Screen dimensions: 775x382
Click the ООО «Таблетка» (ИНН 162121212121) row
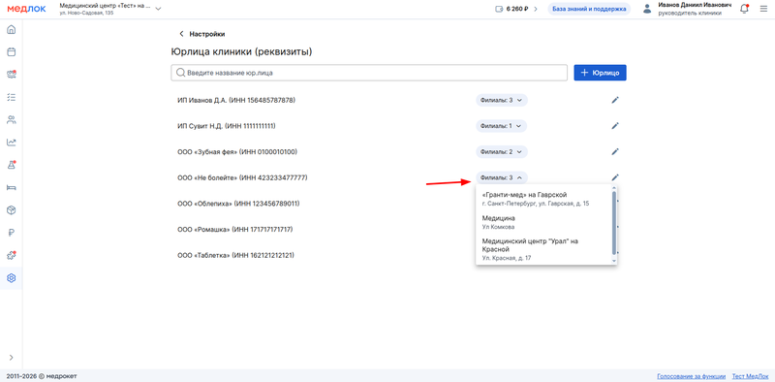235,255
